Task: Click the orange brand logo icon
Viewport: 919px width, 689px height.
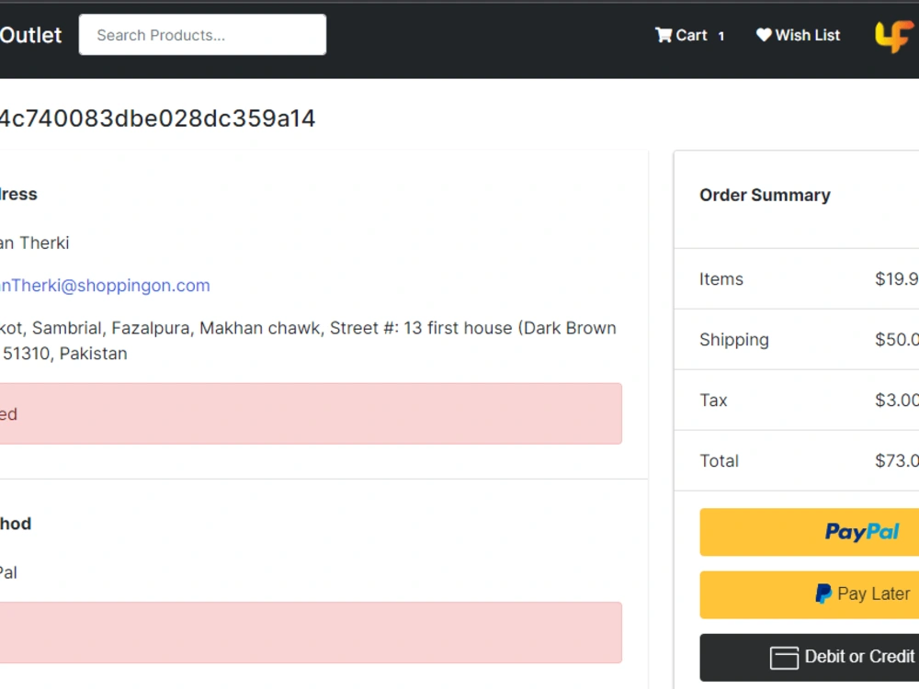Action: (x=894, y=36)
